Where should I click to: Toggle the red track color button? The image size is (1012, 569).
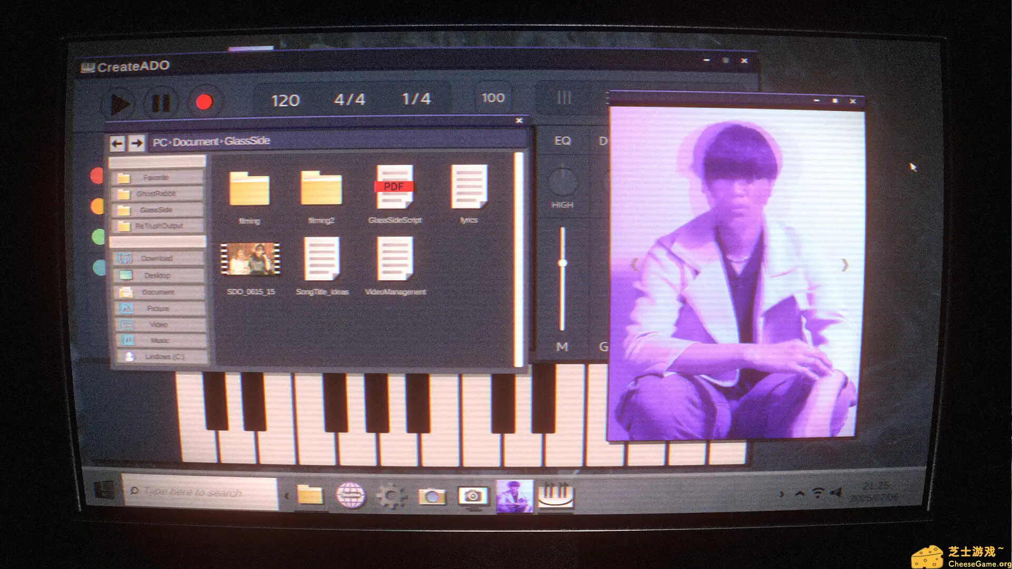click(x=98, y=175)
